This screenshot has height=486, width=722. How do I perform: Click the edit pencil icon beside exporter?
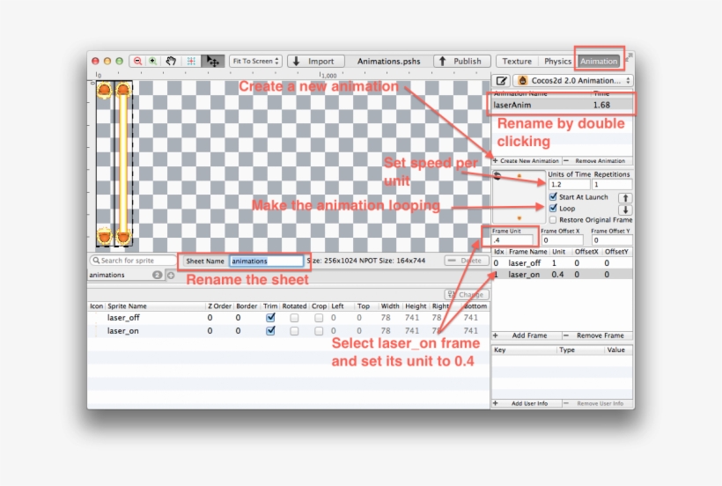pos(502,80)
